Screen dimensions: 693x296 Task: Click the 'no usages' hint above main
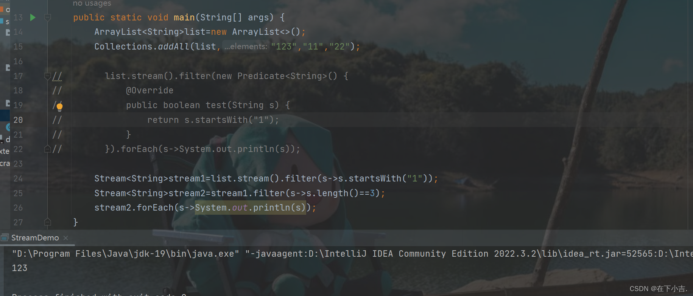[x=92, y=3]
